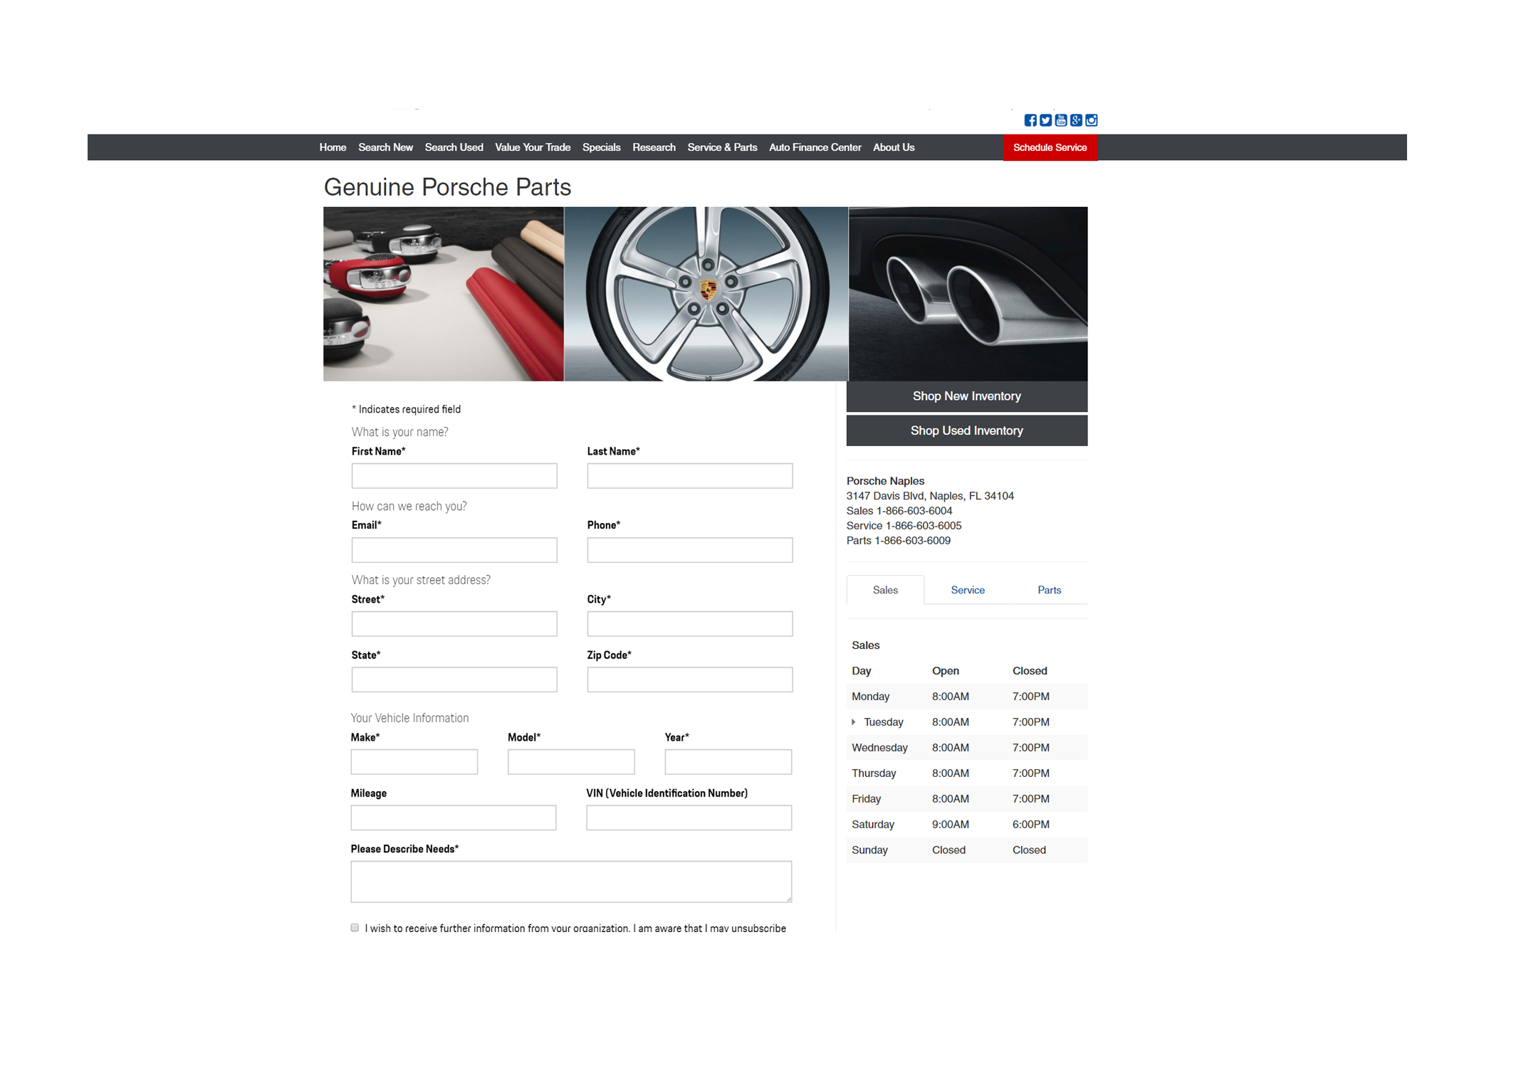The image size is (1526, 1068).
Task: Open the Research menu
Action: tap(654, 147)
